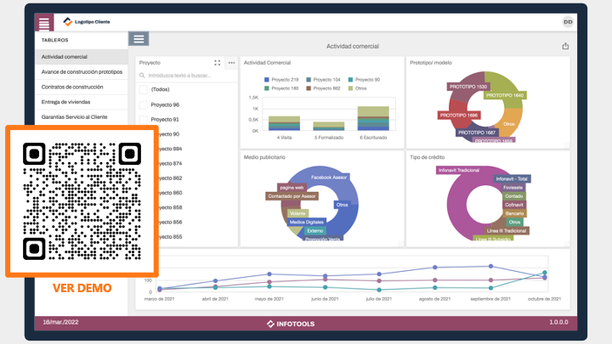Image resolution: width=612 pixels, height=344 pixels.
Task: Open Avance de construcción prototipos
Action: tap(82, 71)
